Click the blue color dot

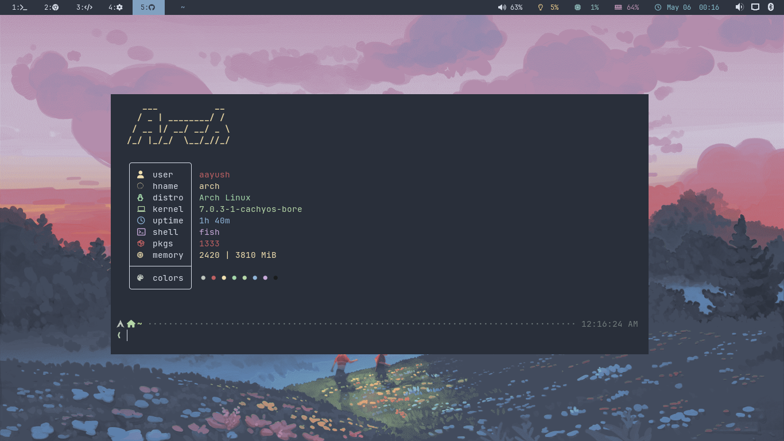pyautogui.click(x=255, y=278)
